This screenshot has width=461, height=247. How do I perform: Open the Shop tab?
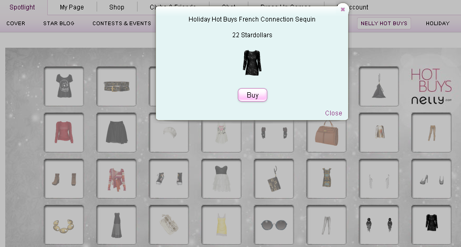click(117, 7)
